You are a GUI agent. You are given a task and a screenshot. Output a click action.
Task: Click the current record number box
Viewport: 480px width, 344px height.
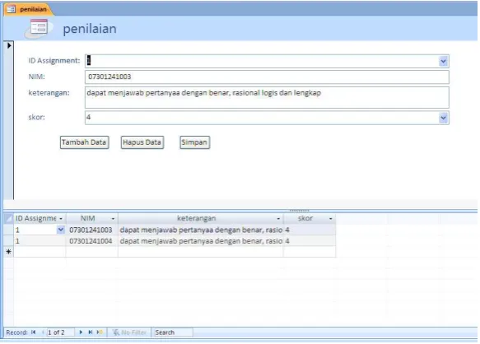(x=60, y=332)
